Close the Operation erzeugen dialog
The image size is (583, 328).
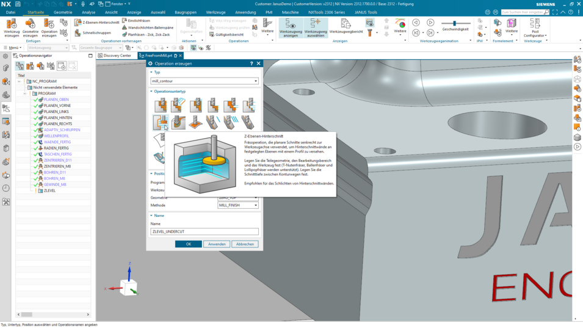[258, 64]
